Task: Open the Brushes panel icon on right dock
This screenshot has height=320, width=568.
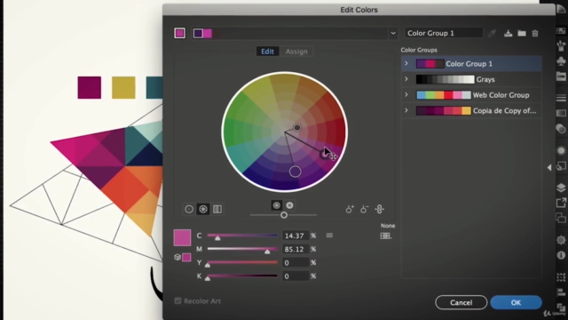Action: (x=561, y=45)
